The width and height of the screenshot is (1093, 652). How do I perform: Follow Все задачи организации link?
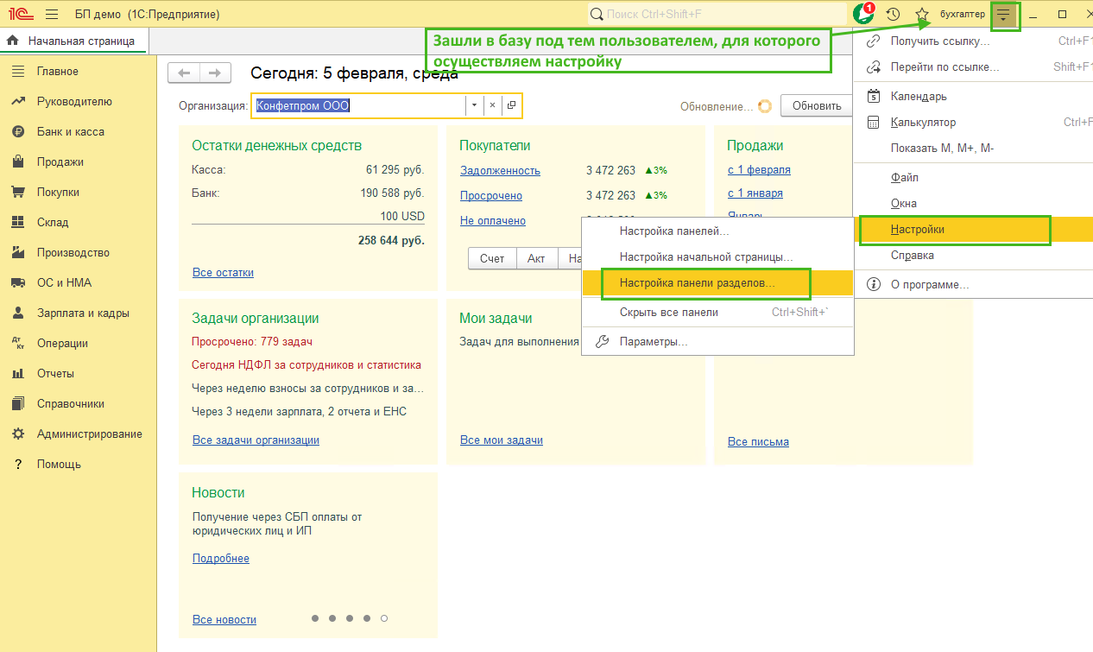256,440
